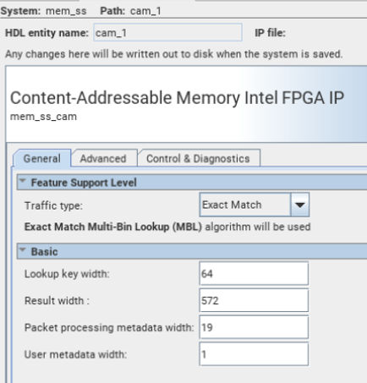The height and width of the screenshot is (383, 367).
Task: Open the Traffic type dropdown arrow
Action: 299,205
